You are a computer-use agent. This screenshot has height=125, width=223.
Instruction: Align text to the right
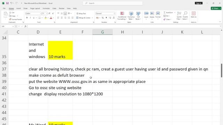click(65, 18)
